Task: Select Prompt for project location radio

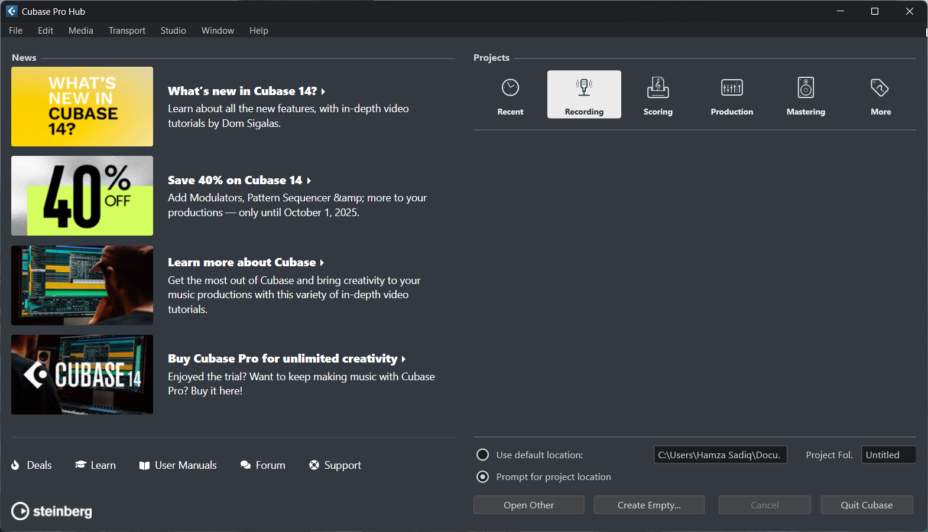Action: tap(483, 476)
